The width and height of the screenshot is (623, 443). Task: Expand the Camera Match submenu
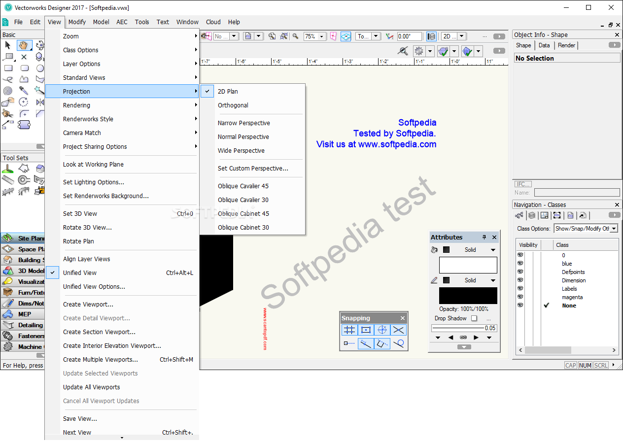(122, 133)
